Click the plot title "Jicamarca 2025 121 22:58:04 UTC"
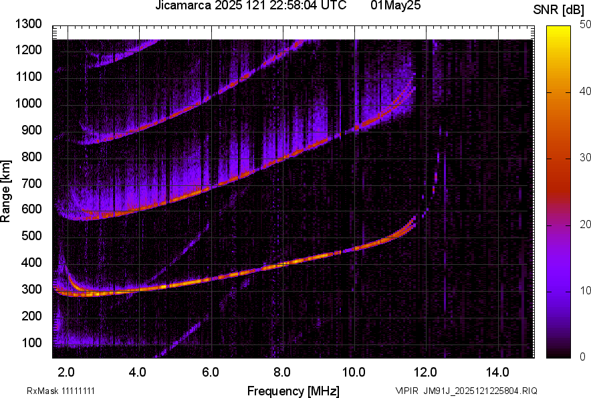 pos(251,5)
